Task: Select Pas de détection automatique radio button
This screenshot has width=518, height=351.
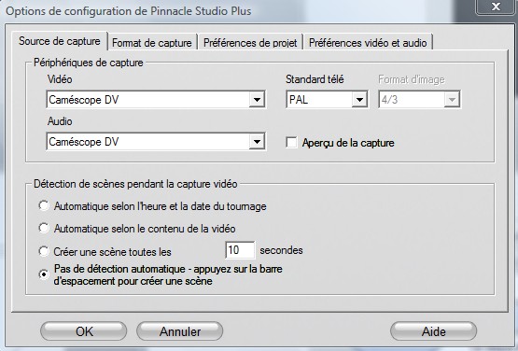Action: coord(44,274)
